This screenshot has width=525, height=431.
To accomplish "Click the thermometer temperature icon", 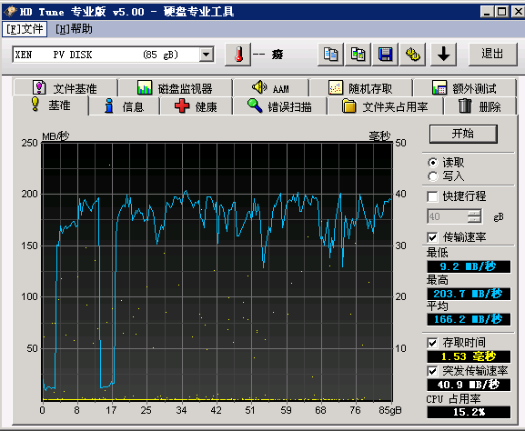I will click(237, 55).
